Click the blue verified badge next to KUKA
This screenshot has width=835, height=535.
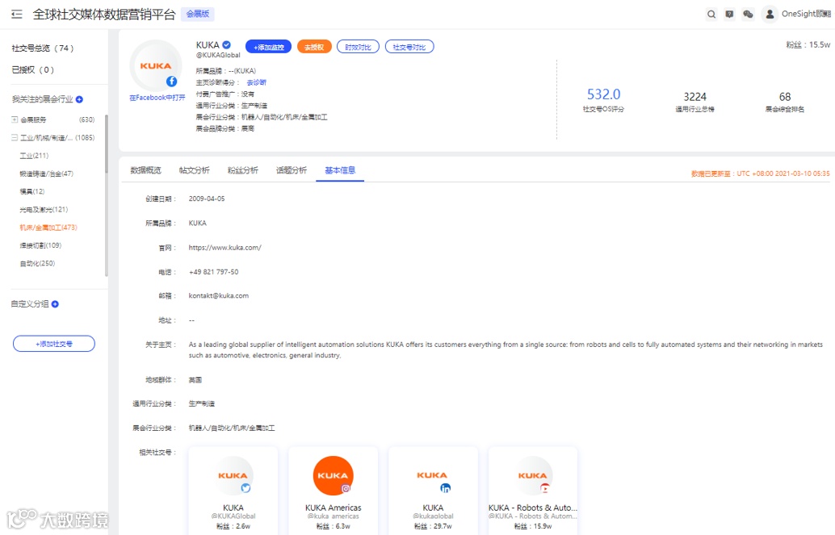(226, 44)
